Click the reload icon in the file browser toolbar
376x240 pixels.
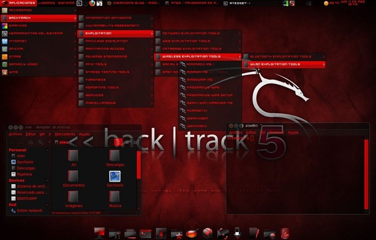pos(31,142)
